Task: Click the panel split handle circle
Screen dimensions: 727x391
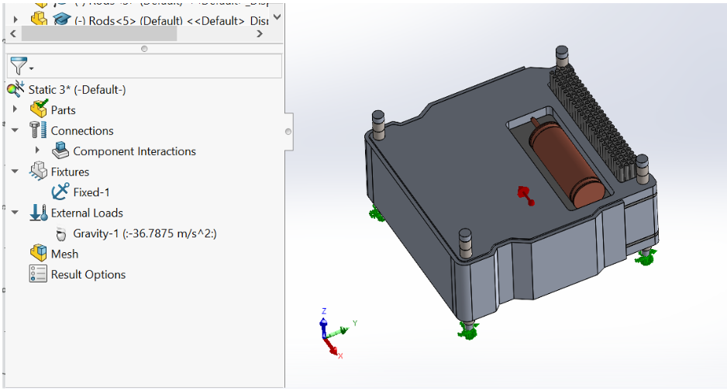Action: pos(144,49)
